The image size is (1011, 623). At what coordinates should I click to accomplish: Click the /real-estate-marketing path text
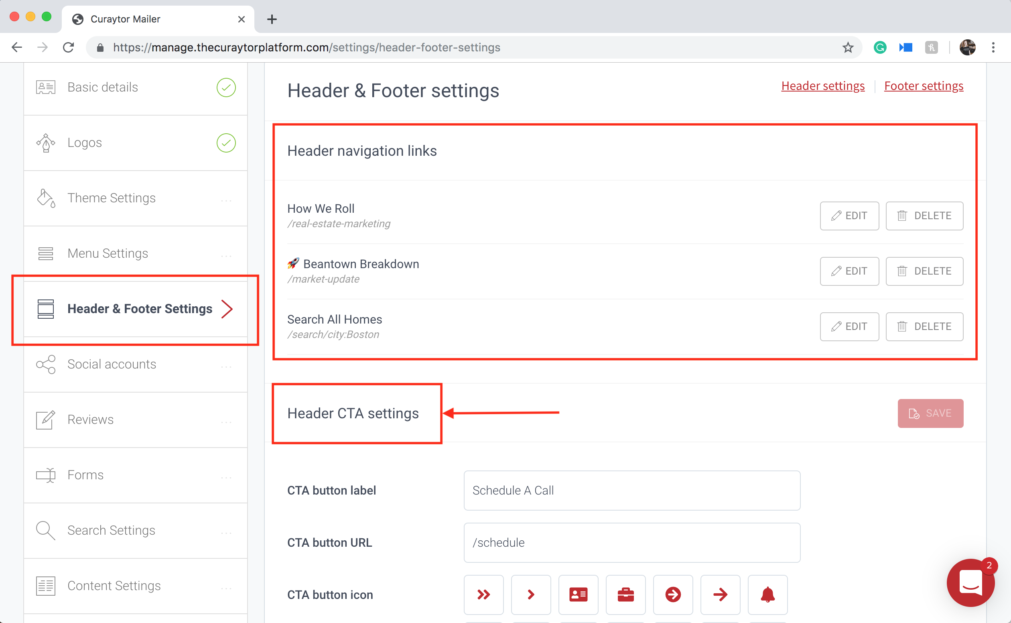(339, 223)
